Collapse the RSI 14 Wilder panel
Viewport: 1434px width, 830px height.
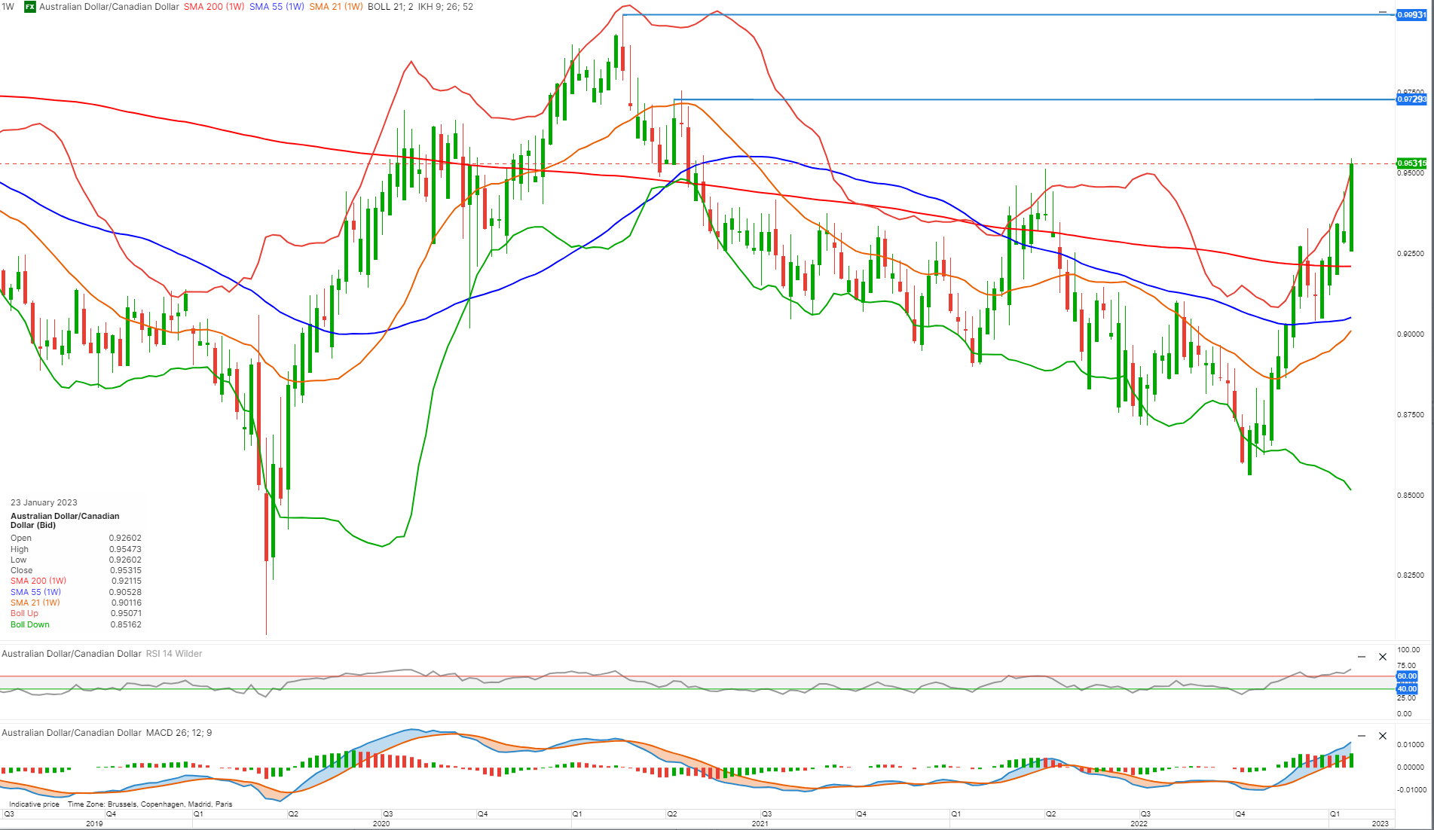1362,657
